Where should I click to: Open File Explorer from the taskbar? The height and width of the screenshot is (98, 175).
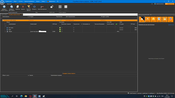(26, 96)
